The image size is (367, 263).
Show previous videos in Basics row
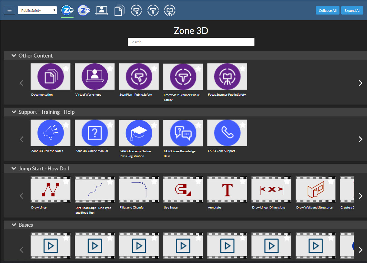[x=21, y=250]
